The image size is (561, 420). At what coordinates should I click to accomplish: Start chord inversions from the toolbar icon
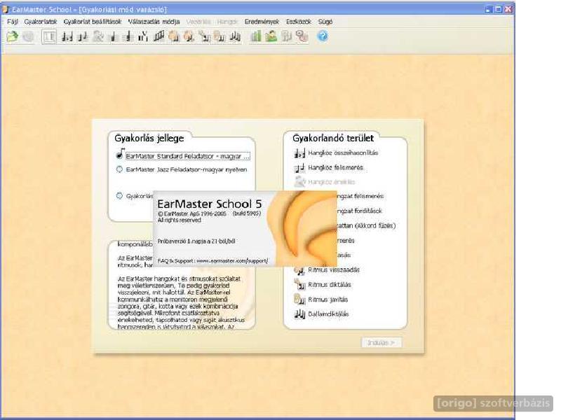128,36
